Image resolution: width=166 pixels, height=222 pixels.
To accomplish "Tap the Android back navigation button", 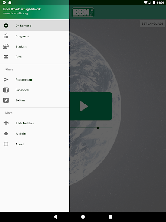I will 55,217.
